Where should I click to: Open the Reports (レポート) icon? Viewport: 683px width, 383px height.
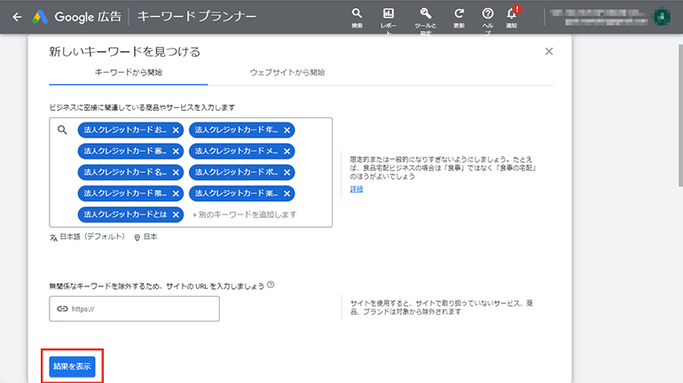click(x=389, y=14)
